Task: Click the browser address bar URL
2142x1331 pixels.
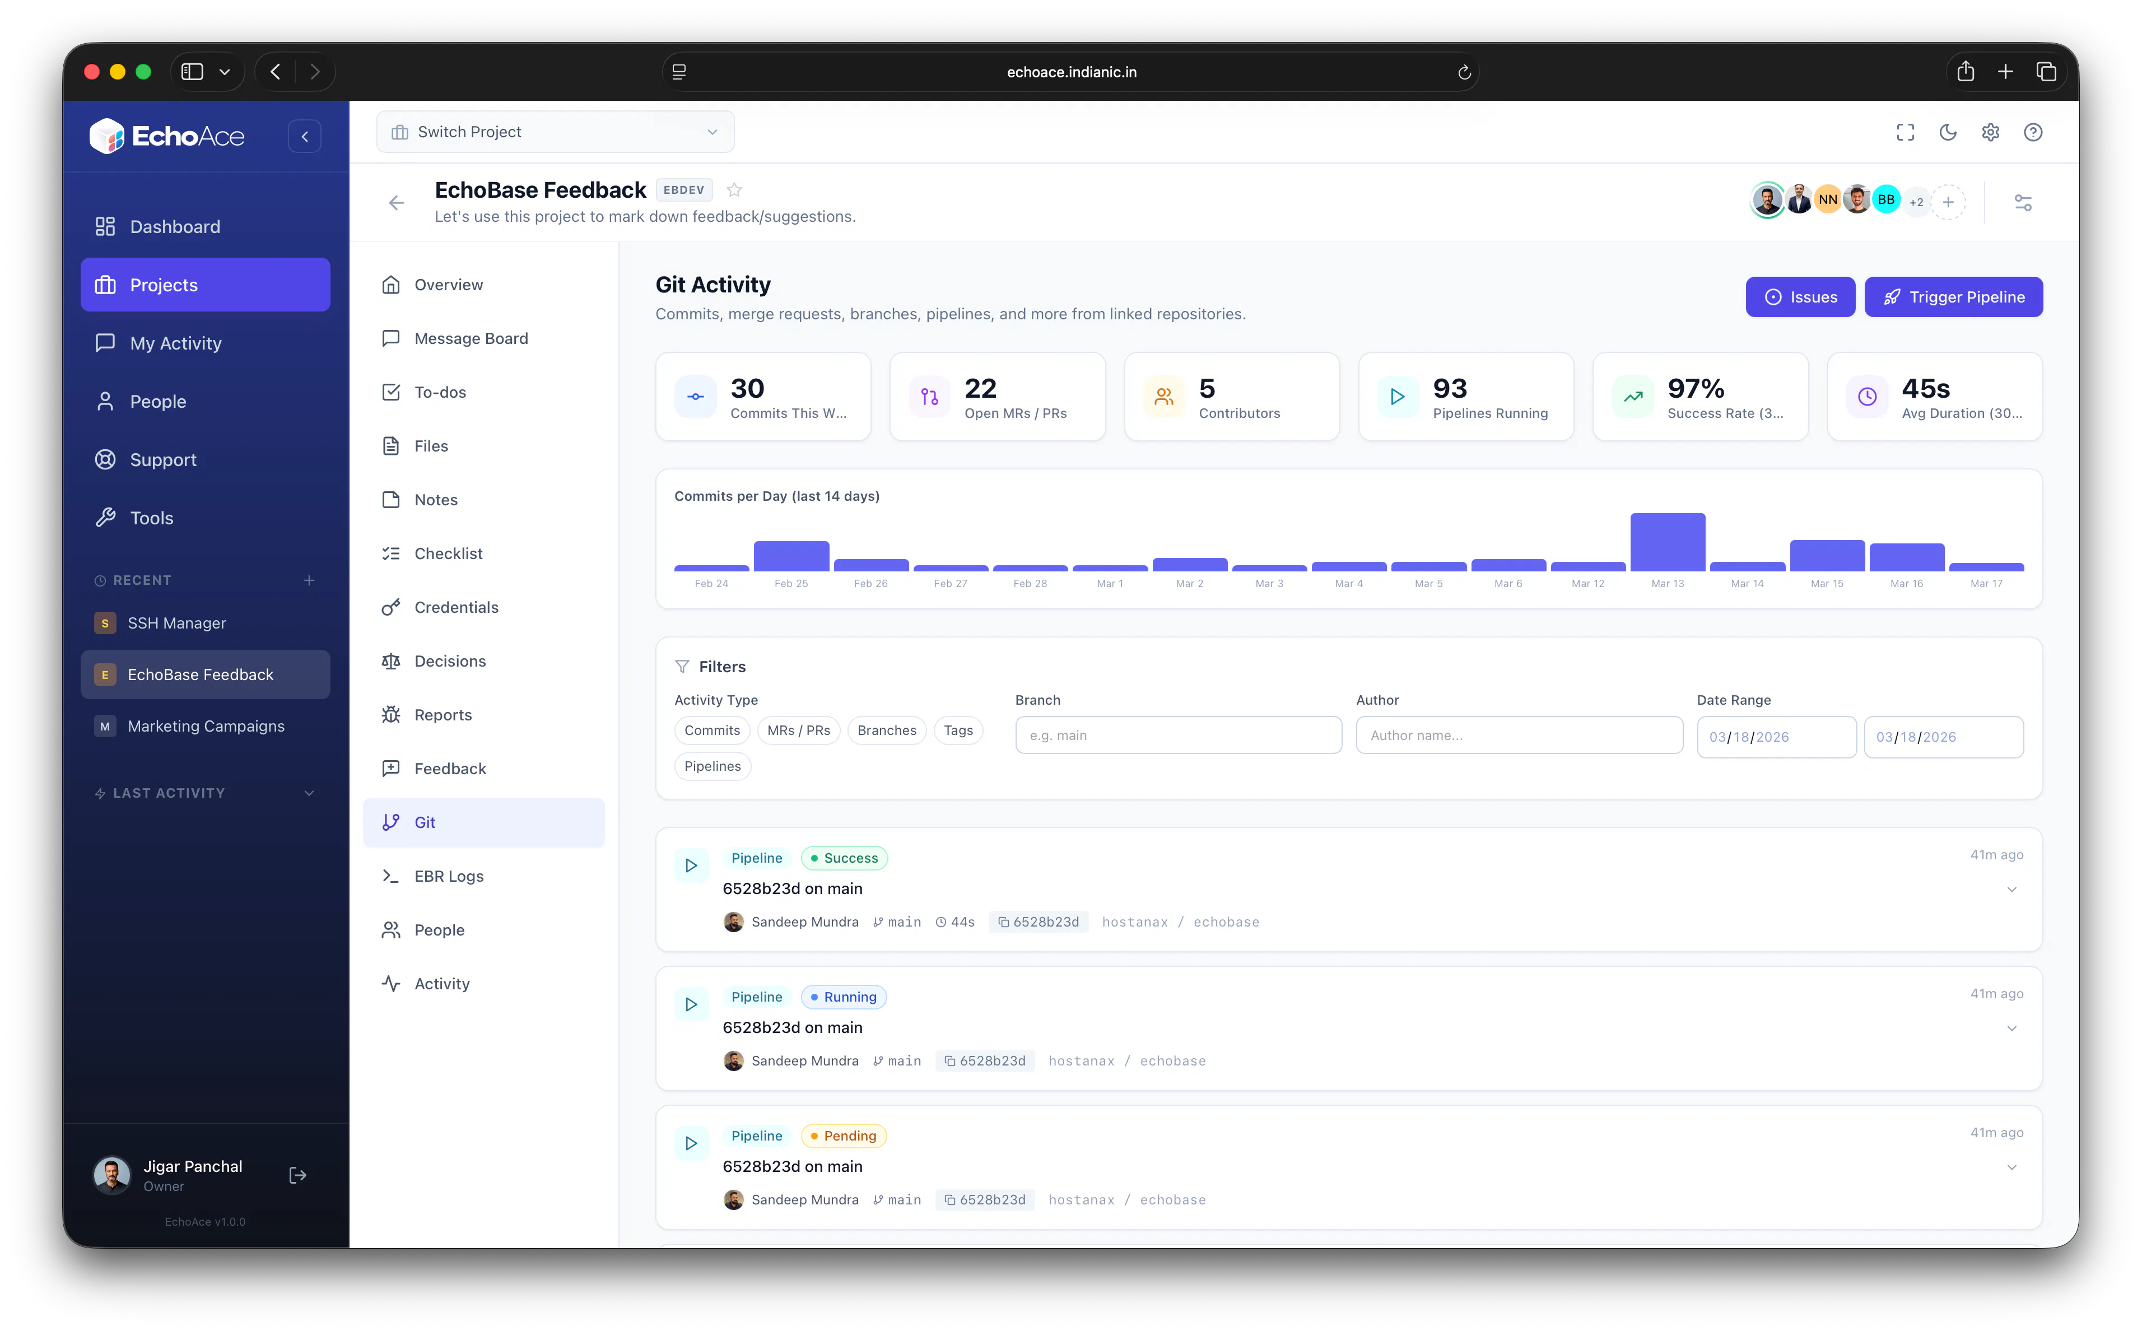Action: click(x=1071, y=72)
